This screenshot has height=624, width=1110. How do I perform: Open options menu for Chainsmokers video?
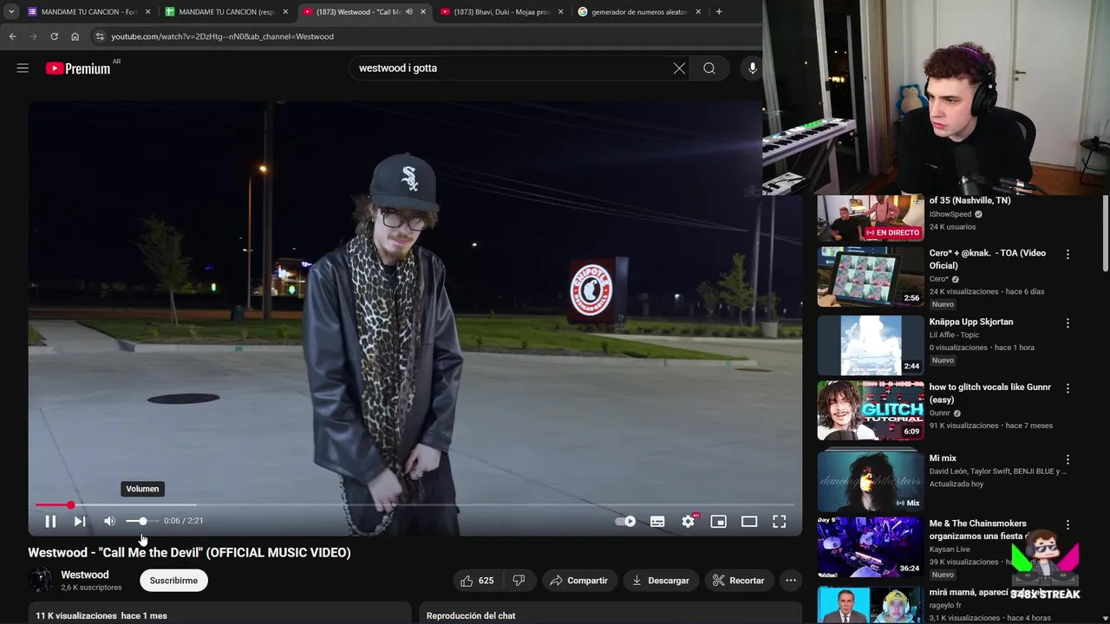(1068, 525)
